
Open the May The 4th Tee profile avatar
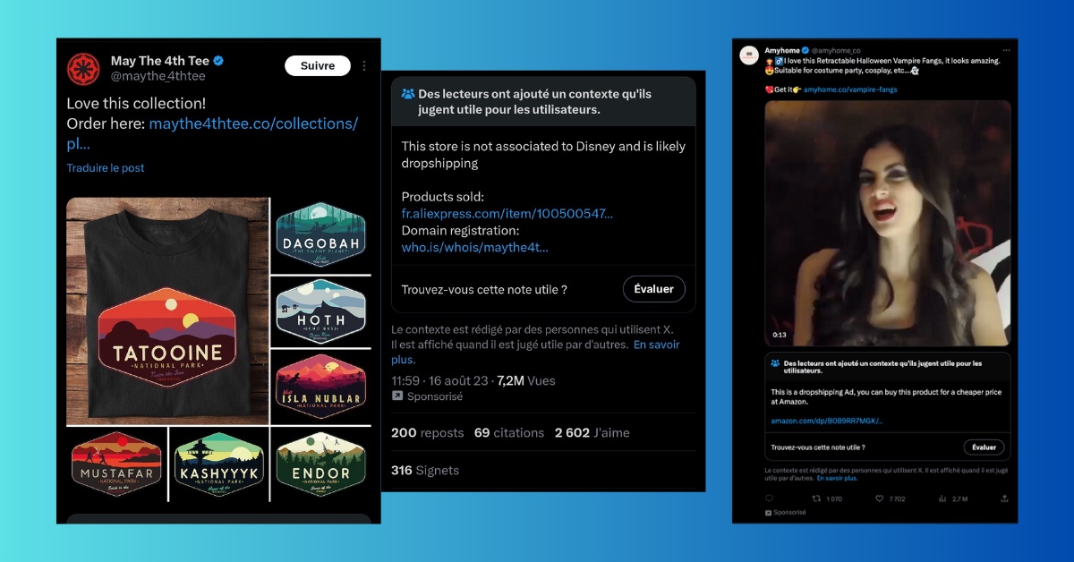coord(83,69)
